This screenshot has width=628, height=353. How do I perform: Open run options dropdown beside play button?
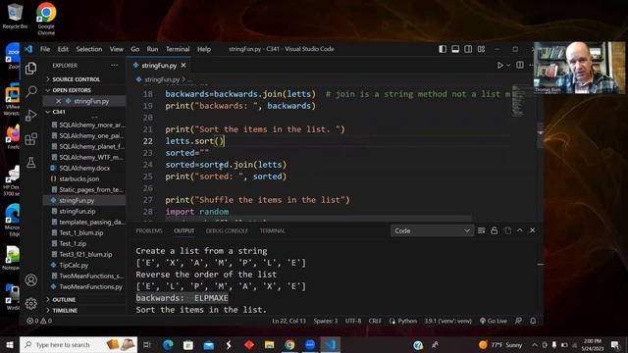pyautogui.click(x=508, y=66)
